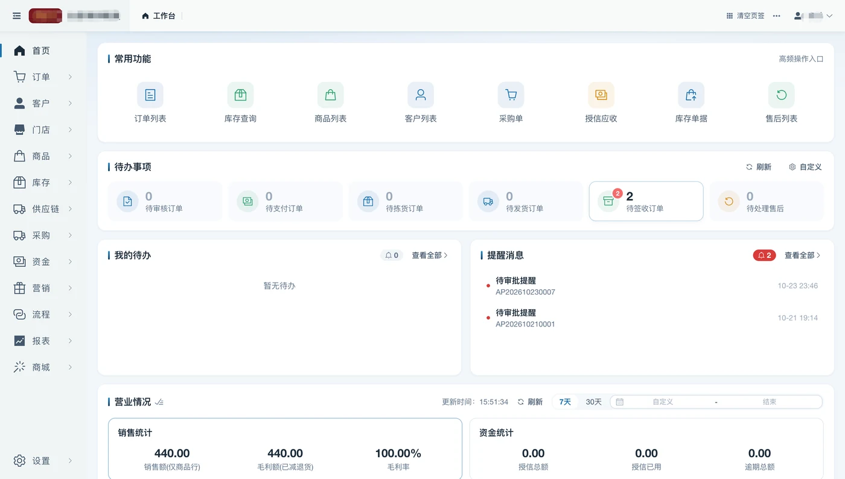Screen dimensions: 845x479
Task: Click the 待支付订单 card icon
Action: 247,201
